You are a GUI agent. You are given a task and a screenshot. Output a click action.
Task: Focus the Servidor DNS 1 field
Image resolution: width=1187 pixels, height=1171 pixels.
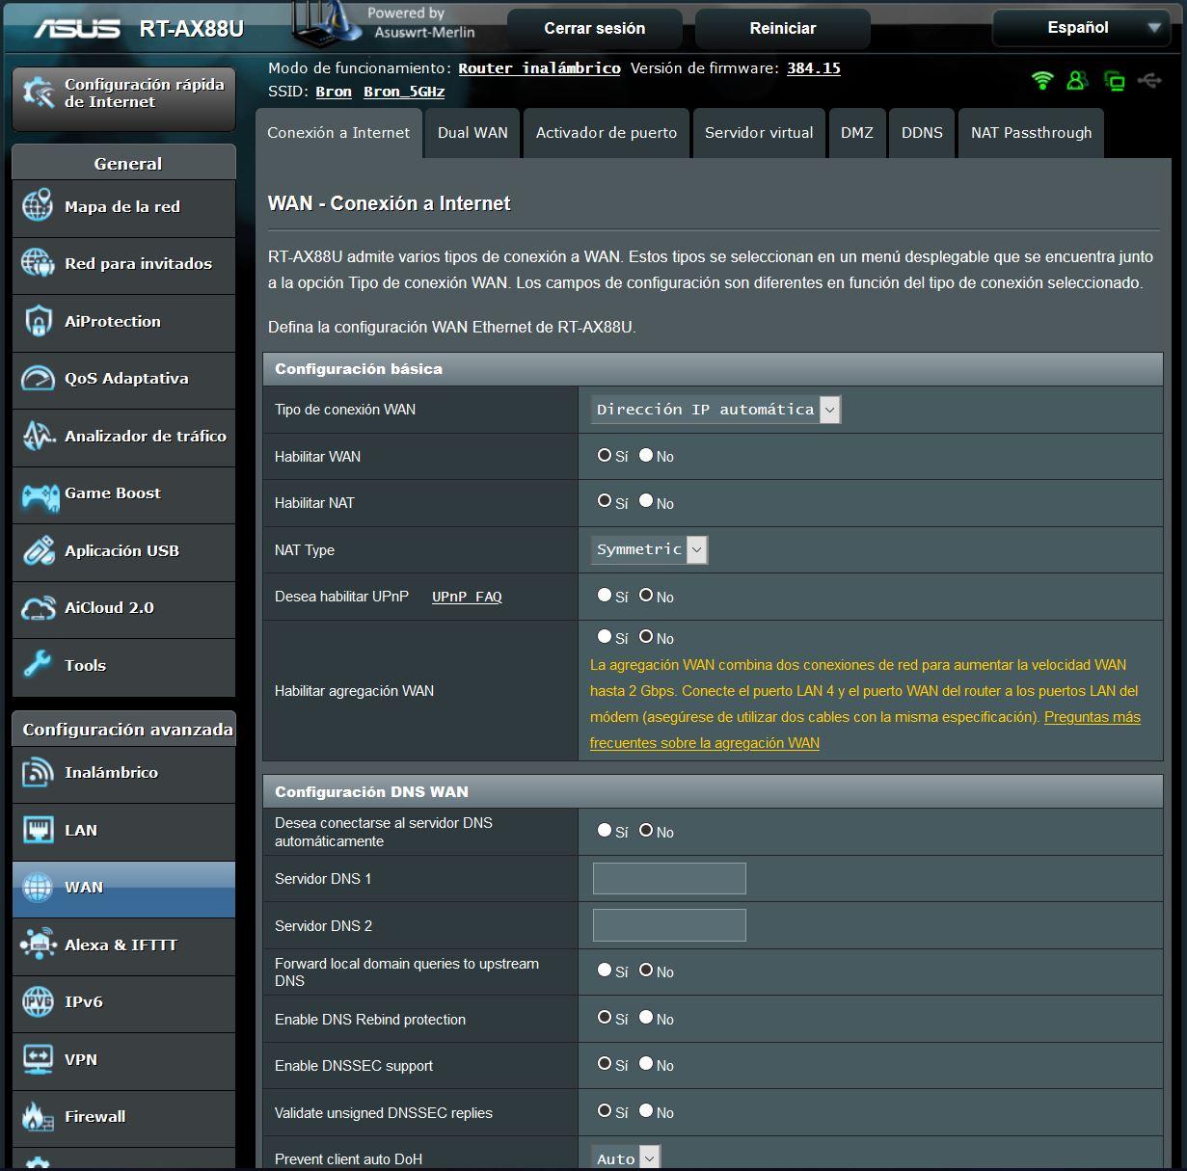(669, 878)
